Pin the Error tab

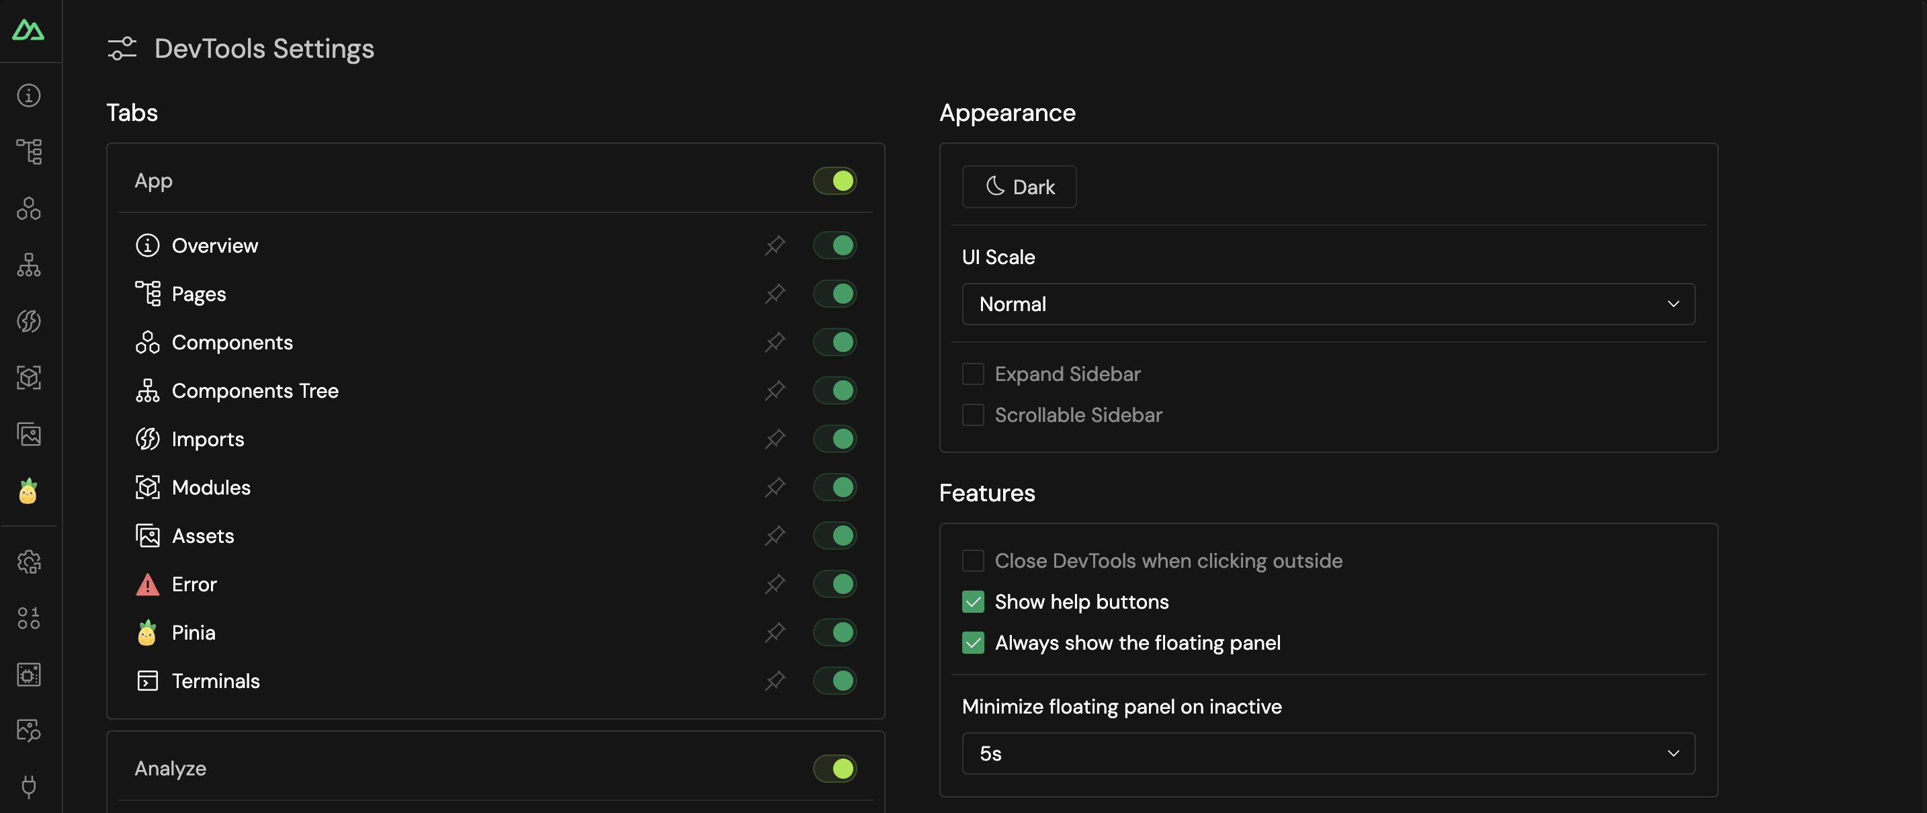[775, 584]
